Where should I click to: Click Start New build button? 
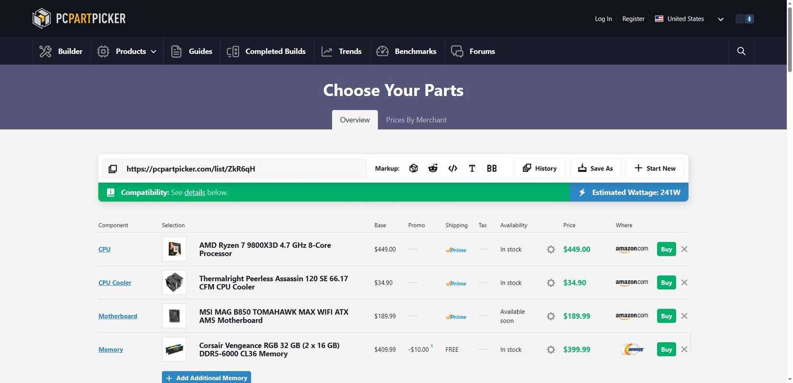[x=655, y=168]
